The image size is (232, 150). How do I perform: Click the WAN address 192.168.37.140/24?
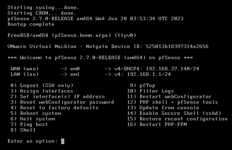pos(172,69)
